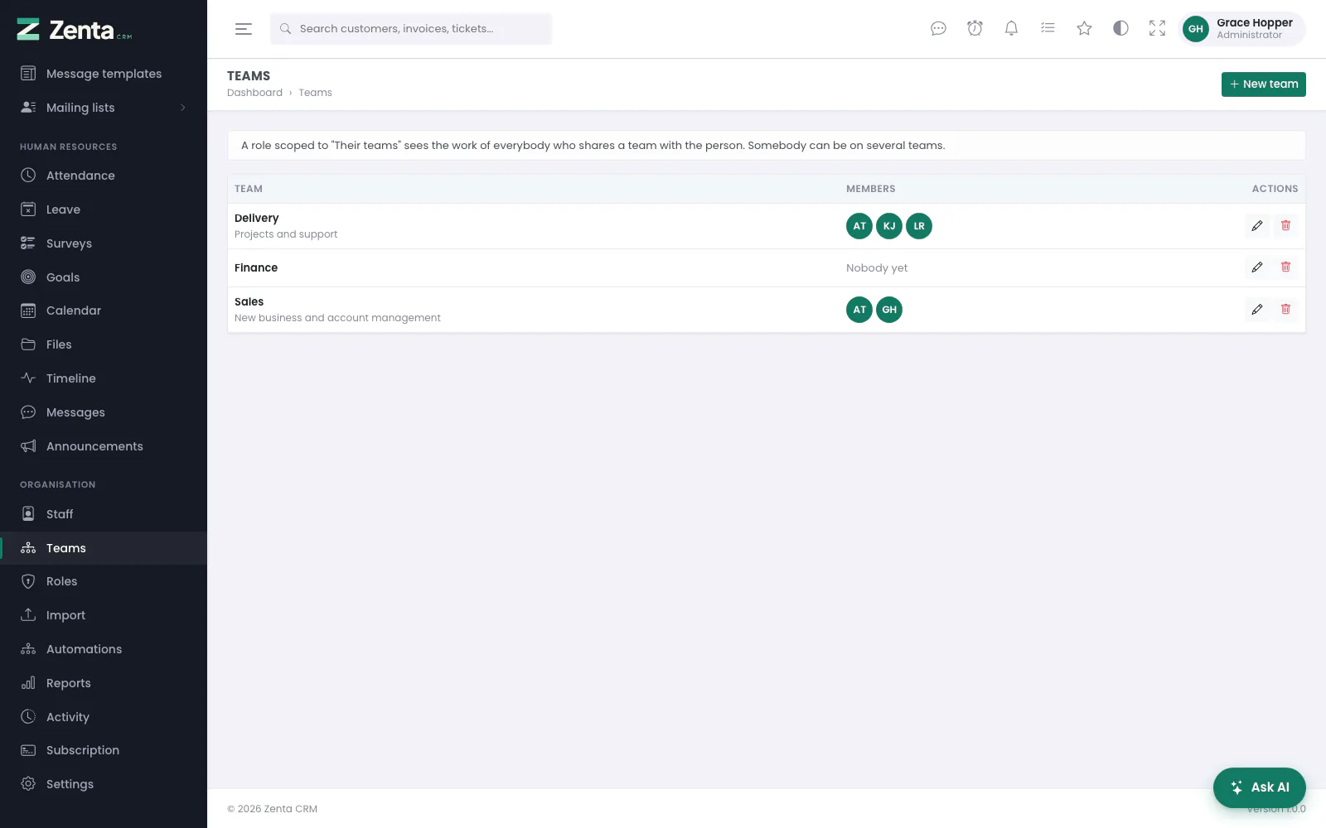Open the Roles page
Screen dimensions: 1326x828
(104, 581)
